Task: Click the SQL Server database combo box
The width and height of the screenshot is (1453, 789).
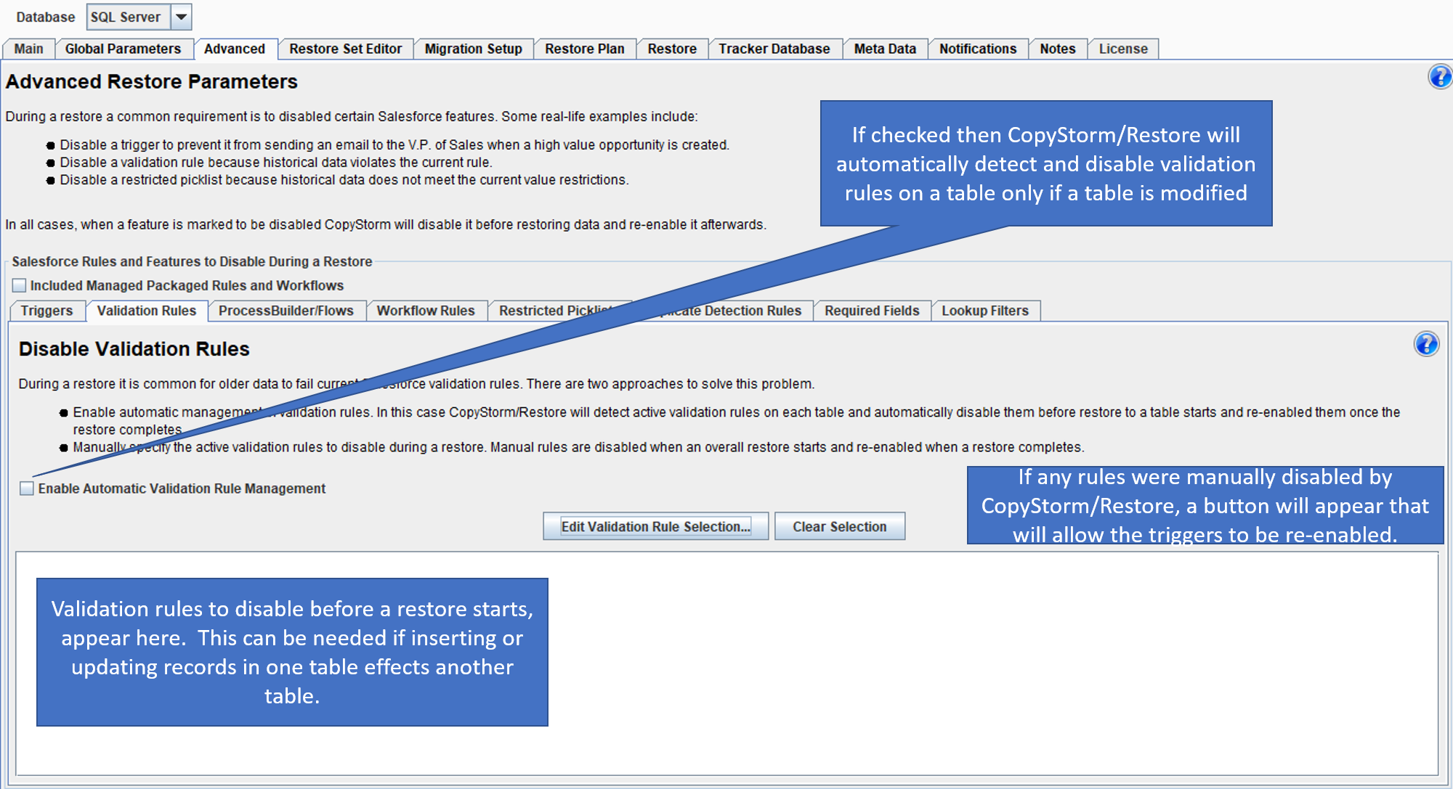Action: (x=139, y=17)
